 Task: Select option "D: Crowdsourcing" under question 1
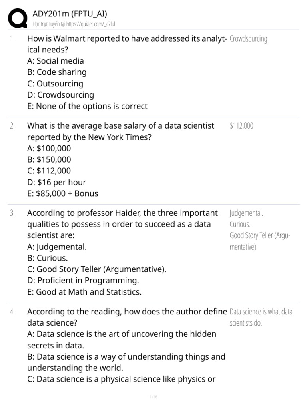click(60, 95)
